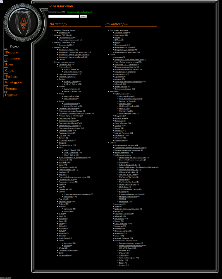Screen dimensions: 222x279
Task: Open Type 3 Body plugins link
Action: 126,62
